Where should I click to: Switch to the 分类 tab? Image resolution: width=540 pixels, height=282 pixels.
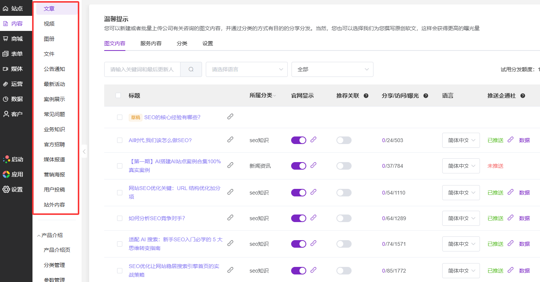click(182, 43)
